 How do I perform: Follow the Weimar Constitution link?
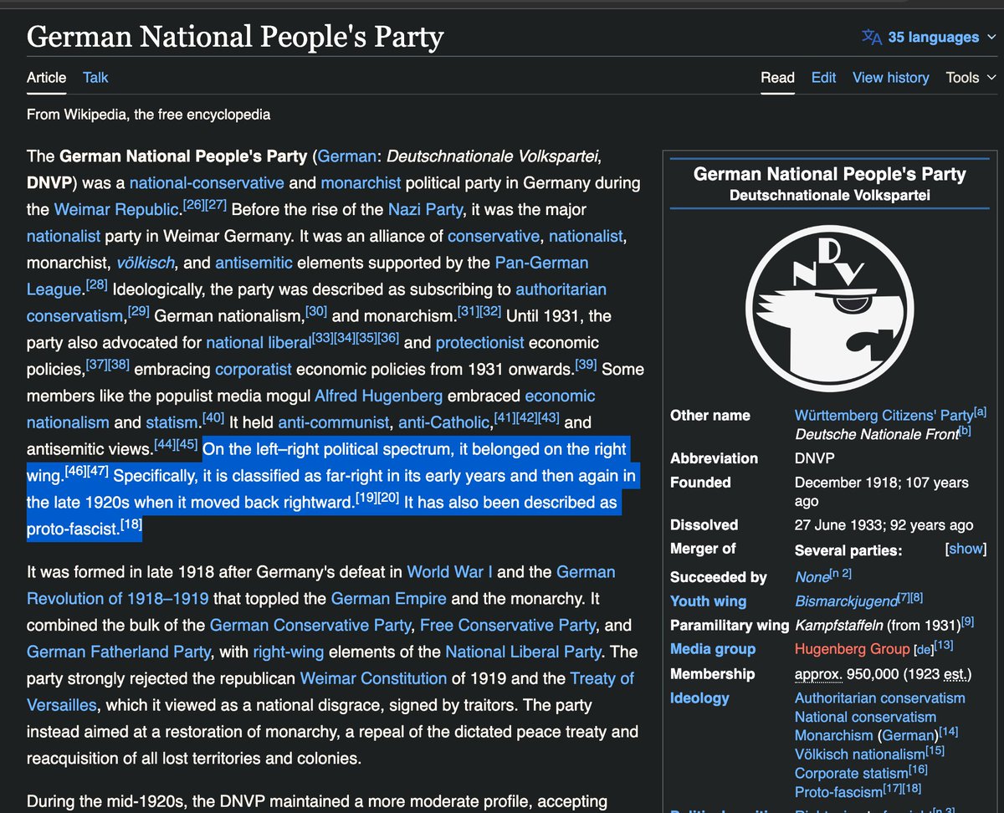(373, 678)
